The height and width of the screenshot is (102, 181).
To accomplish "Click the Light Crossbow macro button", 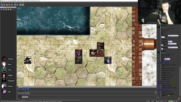I will point(25,97).
